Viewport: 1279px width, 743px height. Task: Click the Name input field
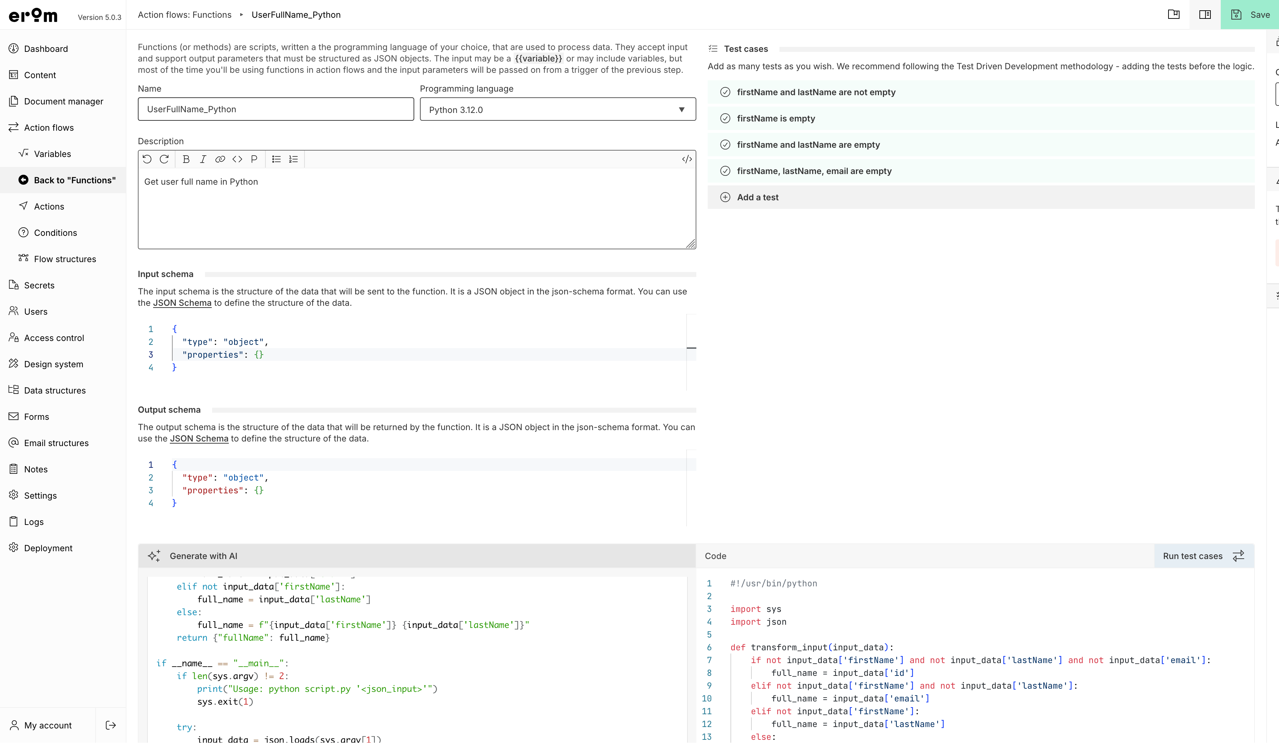pyautogui.click(x=276, y=110)
